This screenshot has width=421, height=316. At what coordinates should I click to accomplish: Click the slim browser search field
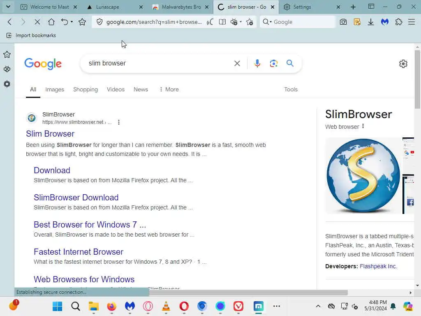158,63
